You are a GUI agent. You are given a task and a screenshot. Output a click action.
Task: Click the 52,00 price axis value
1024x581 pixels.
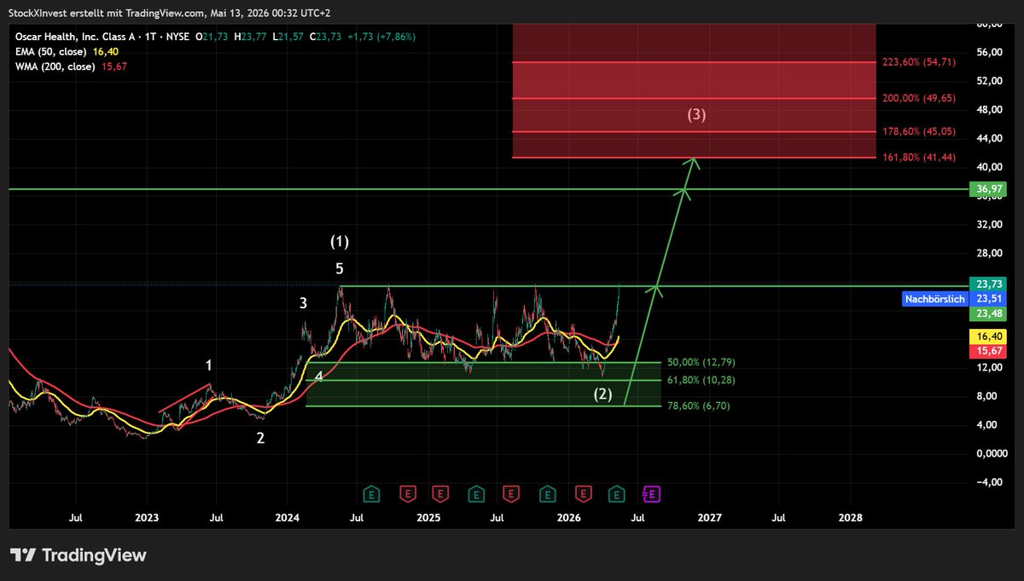(988, 81)
